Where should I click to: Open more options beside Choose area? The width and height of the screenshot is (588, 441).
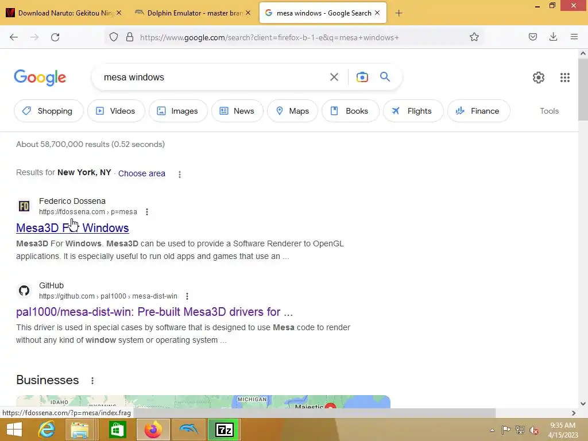(x=180, y=175)
